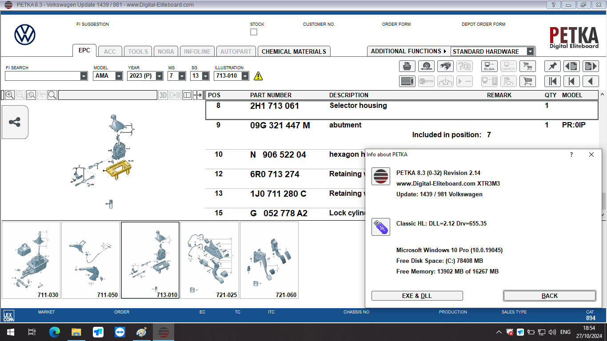
Task: Click the BACK button in info dialog
Action: pyautogui.click(x=550, y=296)
